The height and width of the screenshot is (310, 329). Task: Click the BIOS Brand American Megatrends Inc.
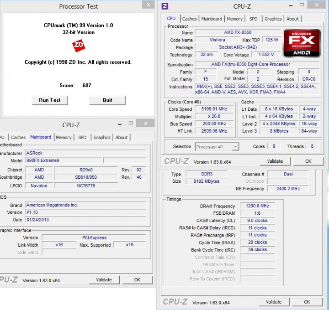click(85, 205)
